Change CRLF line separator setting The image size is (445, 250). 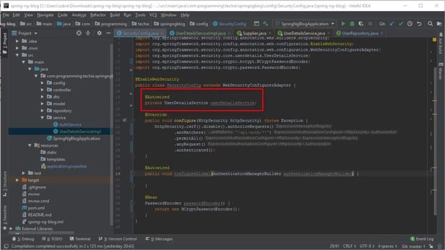pyautogui.click(x=349, y=246)
